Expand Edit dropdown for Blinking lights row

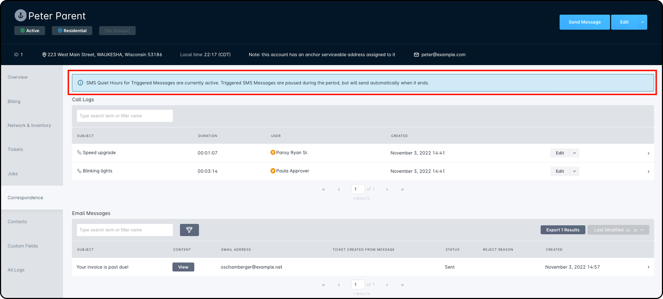point(575,171)
